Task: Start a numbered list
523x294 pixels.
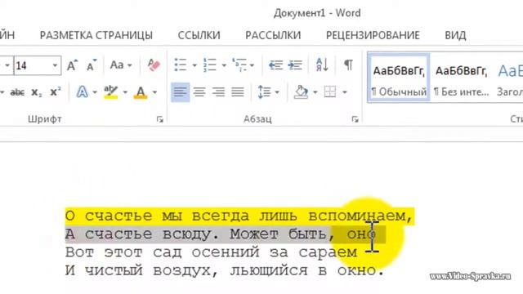Action: pyautogui.click(x=210, y=65)
